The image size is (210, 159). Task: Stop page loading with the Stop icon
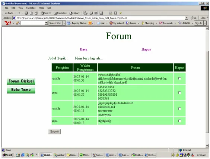pyautogui.click(x=26, y=13)
